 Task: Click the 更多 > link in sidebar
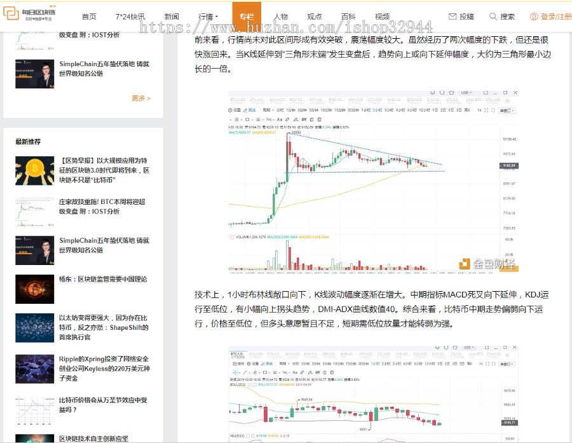pos(141,98)
